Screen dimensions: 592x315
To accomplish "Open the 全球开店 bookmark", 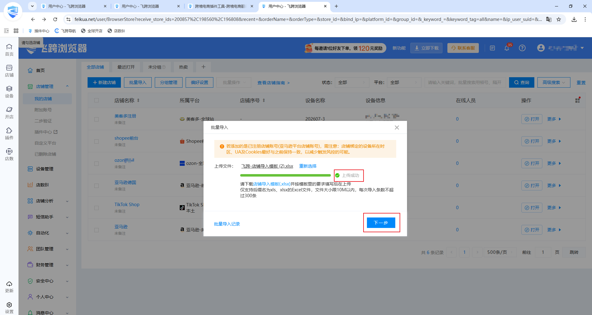I will (92, 31).
